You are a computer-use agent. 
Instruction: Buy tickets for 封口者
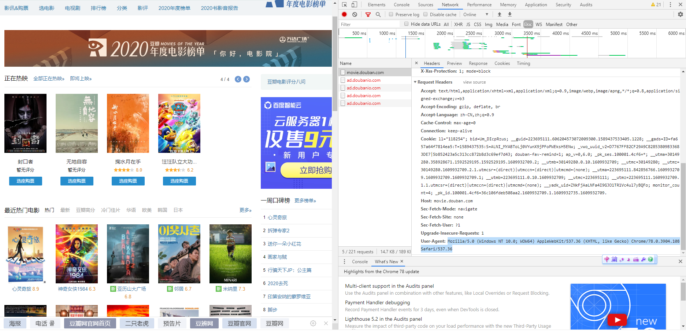[x=26, y=181]
